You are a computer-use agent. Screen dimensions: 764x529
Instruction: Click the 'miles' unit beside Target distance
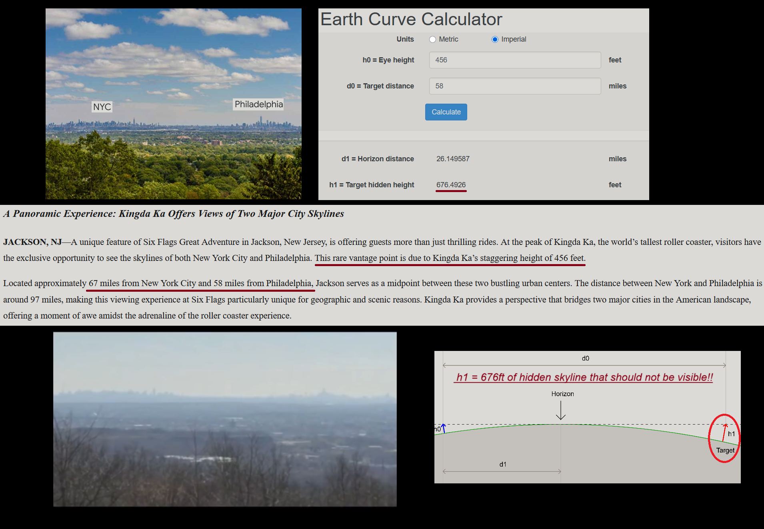pos(618,86)
